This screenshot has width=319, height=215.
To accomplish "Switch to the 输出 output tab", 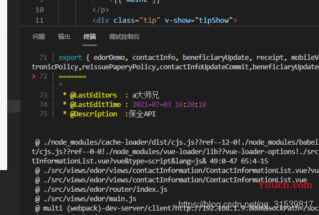I will [64, 37].
